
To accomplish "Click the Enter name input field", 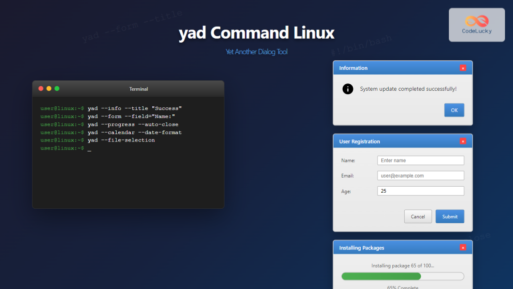I will click(420, 160).
